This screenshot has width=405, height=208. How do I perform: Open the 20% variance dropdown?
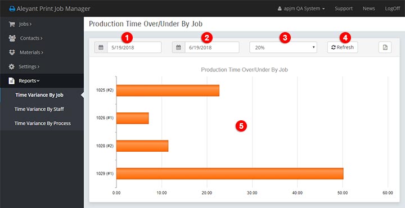[x=283, y=47]
